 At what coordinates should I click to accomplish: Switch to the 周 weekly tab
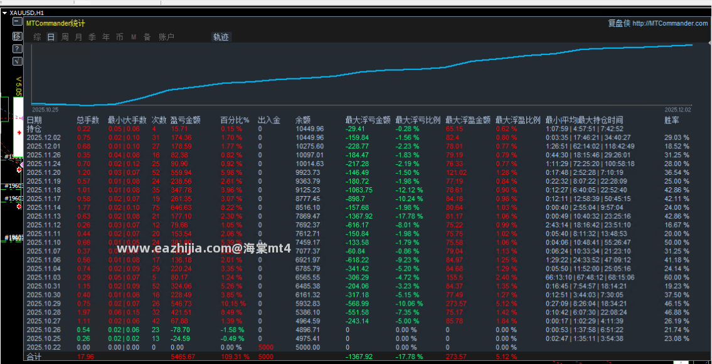[65, 37]
